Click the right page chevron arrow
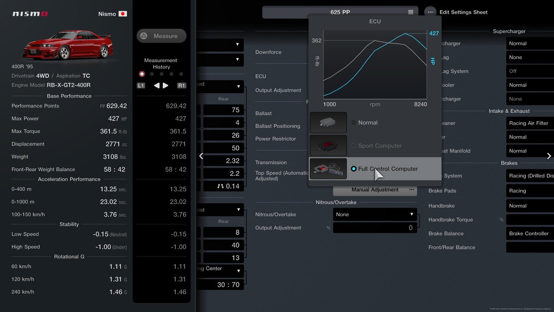554x312 pixels. tap(549, 156)
